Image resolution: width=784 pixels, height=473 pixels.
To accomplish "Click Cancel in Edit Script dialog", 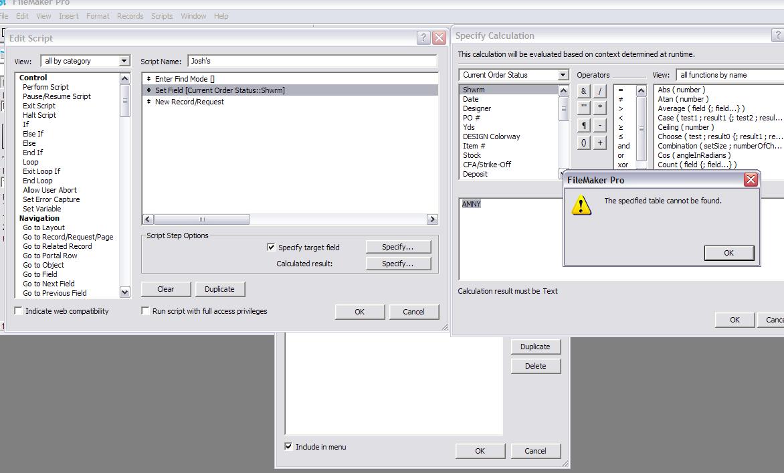I will 413,312.
